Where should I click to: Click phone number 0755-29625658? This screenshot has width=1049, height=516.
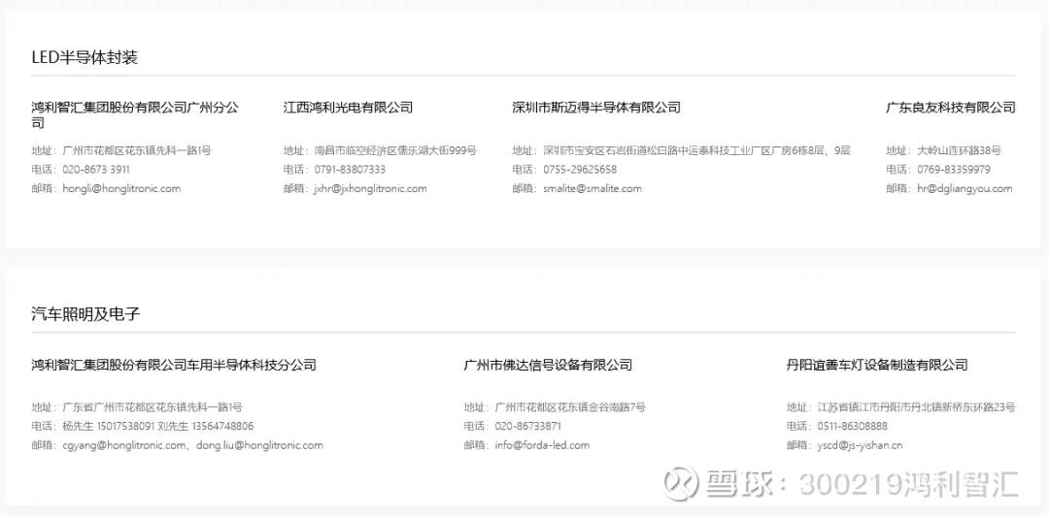click(580, 169)
